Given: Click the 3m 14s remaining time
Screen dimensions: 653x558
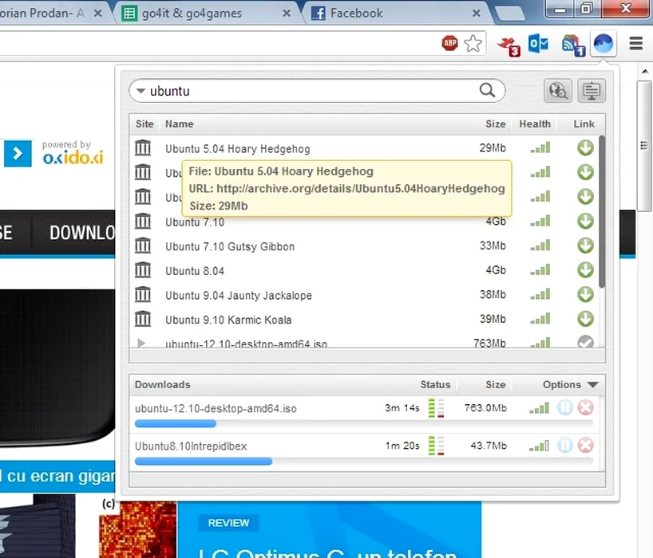Looking at the screenshot, I should point(402,408).
